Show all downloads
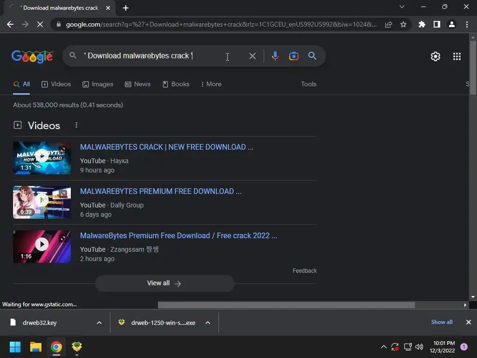 pyautogui.click(x=442, y=322)
